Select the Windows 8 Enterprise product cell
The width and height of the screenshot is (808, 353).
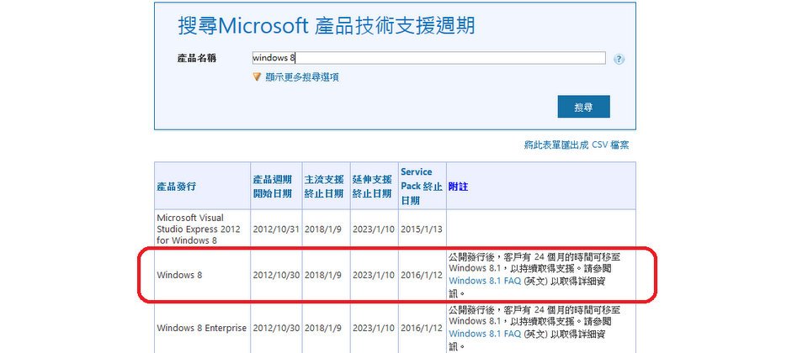(x=201, y=328)
